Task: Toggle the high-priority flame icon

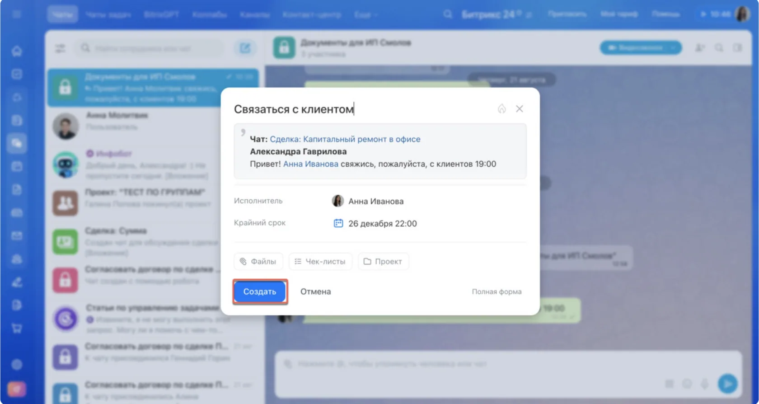Action: click(502, 109)
